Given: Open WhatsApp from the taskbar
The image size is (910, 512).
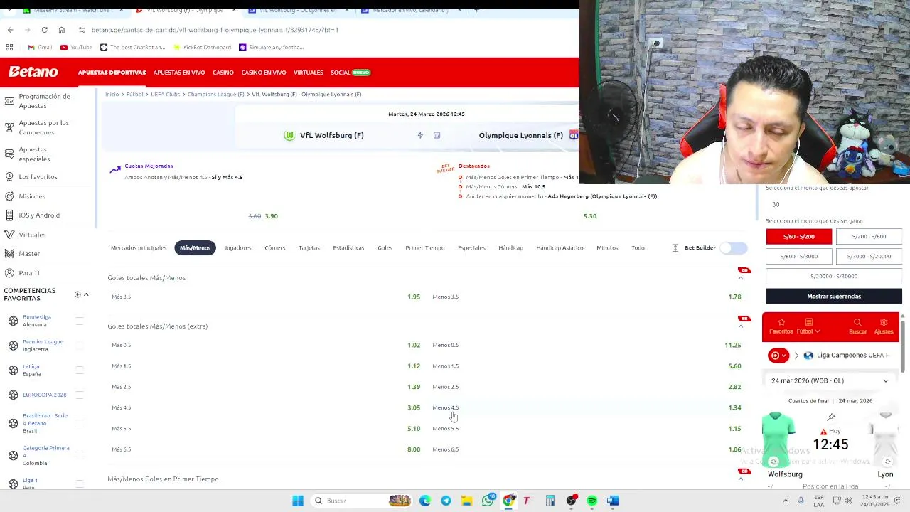Looking at the screenshot, I should [487, 501].
